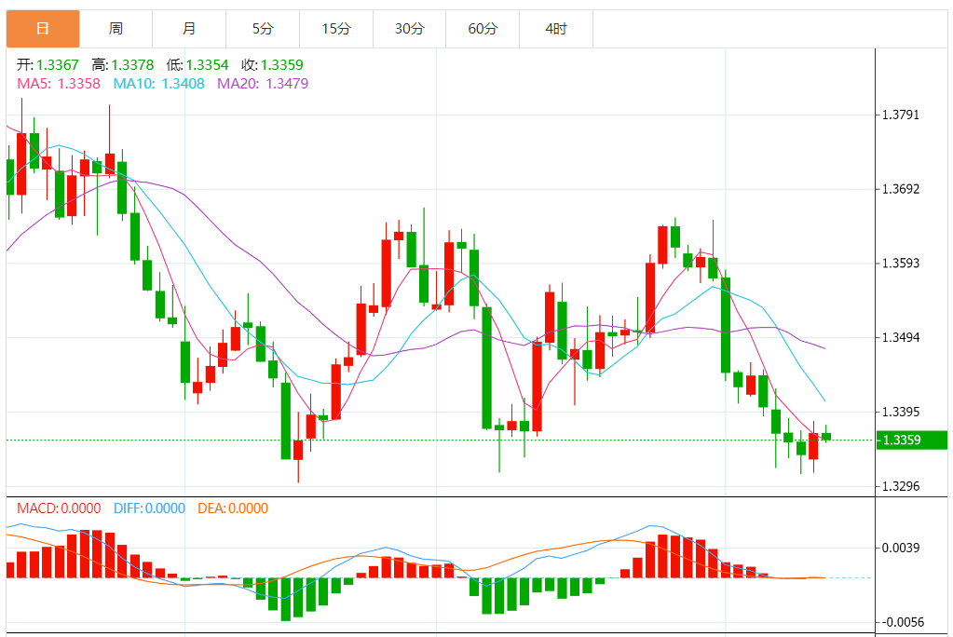Click the 1.3296 price axis label

[901, 486]
